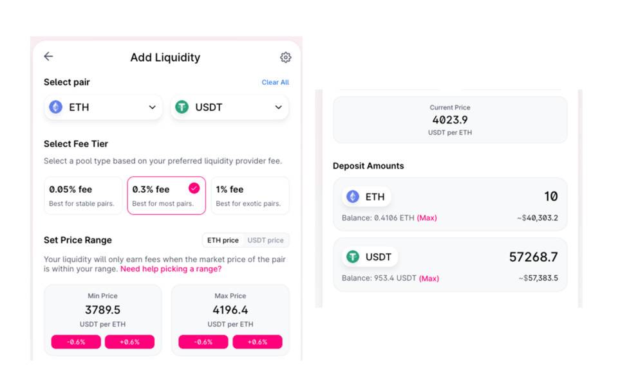The image size is (618, 387).
Task: Select the 0.3% fee tier
Action: [166, 195]
